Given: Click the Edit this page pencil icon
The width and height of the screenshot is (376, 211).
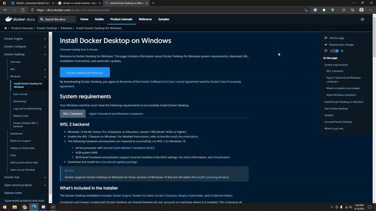Looking at the screenshot, I should click(325, 38).
